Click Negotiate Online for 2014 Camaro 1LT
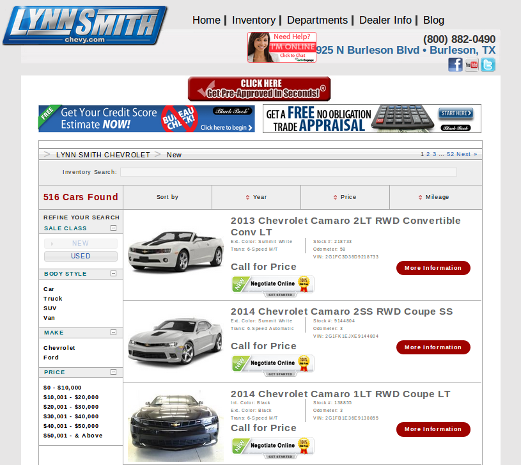 [272, 448]
